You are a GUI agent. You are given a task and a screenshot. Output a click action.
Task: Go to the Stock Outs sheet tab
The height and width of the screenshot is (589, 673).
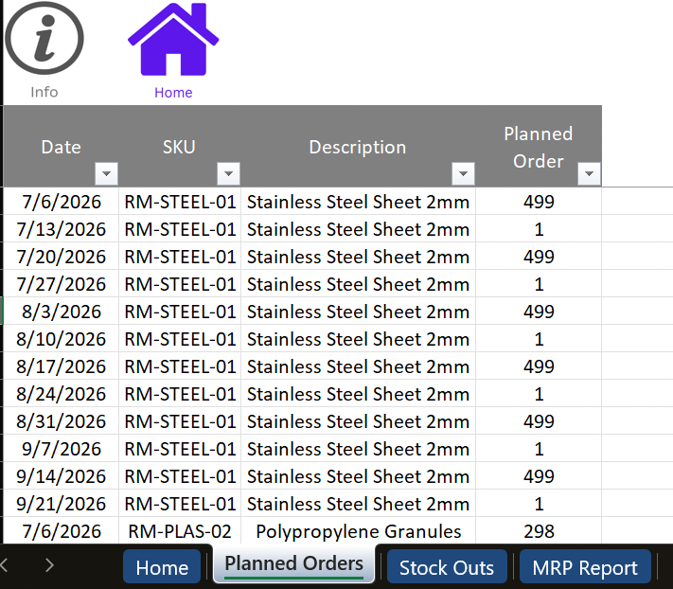coord(446,568)
